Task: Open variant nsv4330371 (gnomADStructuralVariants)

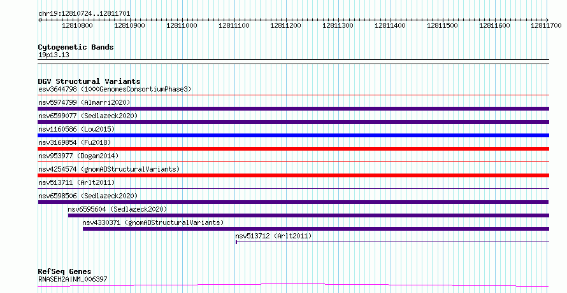Action: (153, 222)
